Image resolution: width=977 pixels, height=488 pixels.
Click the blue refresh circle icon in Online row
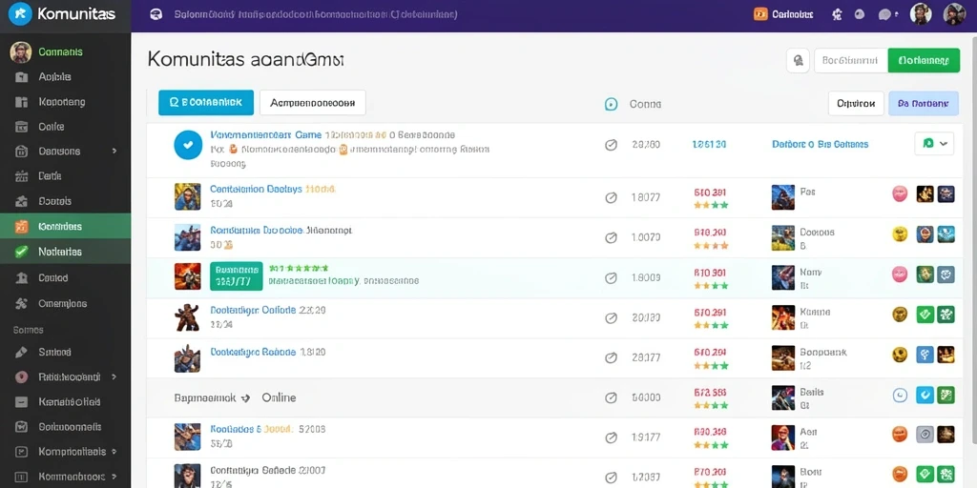pos(899,395)
